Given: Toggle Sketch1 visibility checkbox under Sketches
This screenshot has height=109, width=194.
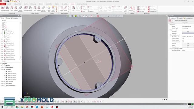Looking at the screenshot, I should tap(5, 71).
